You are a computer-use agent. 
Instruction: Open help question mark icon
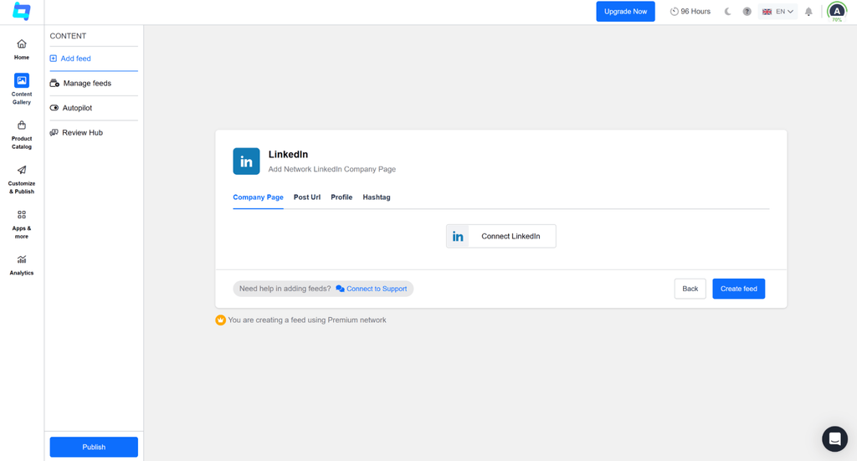(747, 12)
